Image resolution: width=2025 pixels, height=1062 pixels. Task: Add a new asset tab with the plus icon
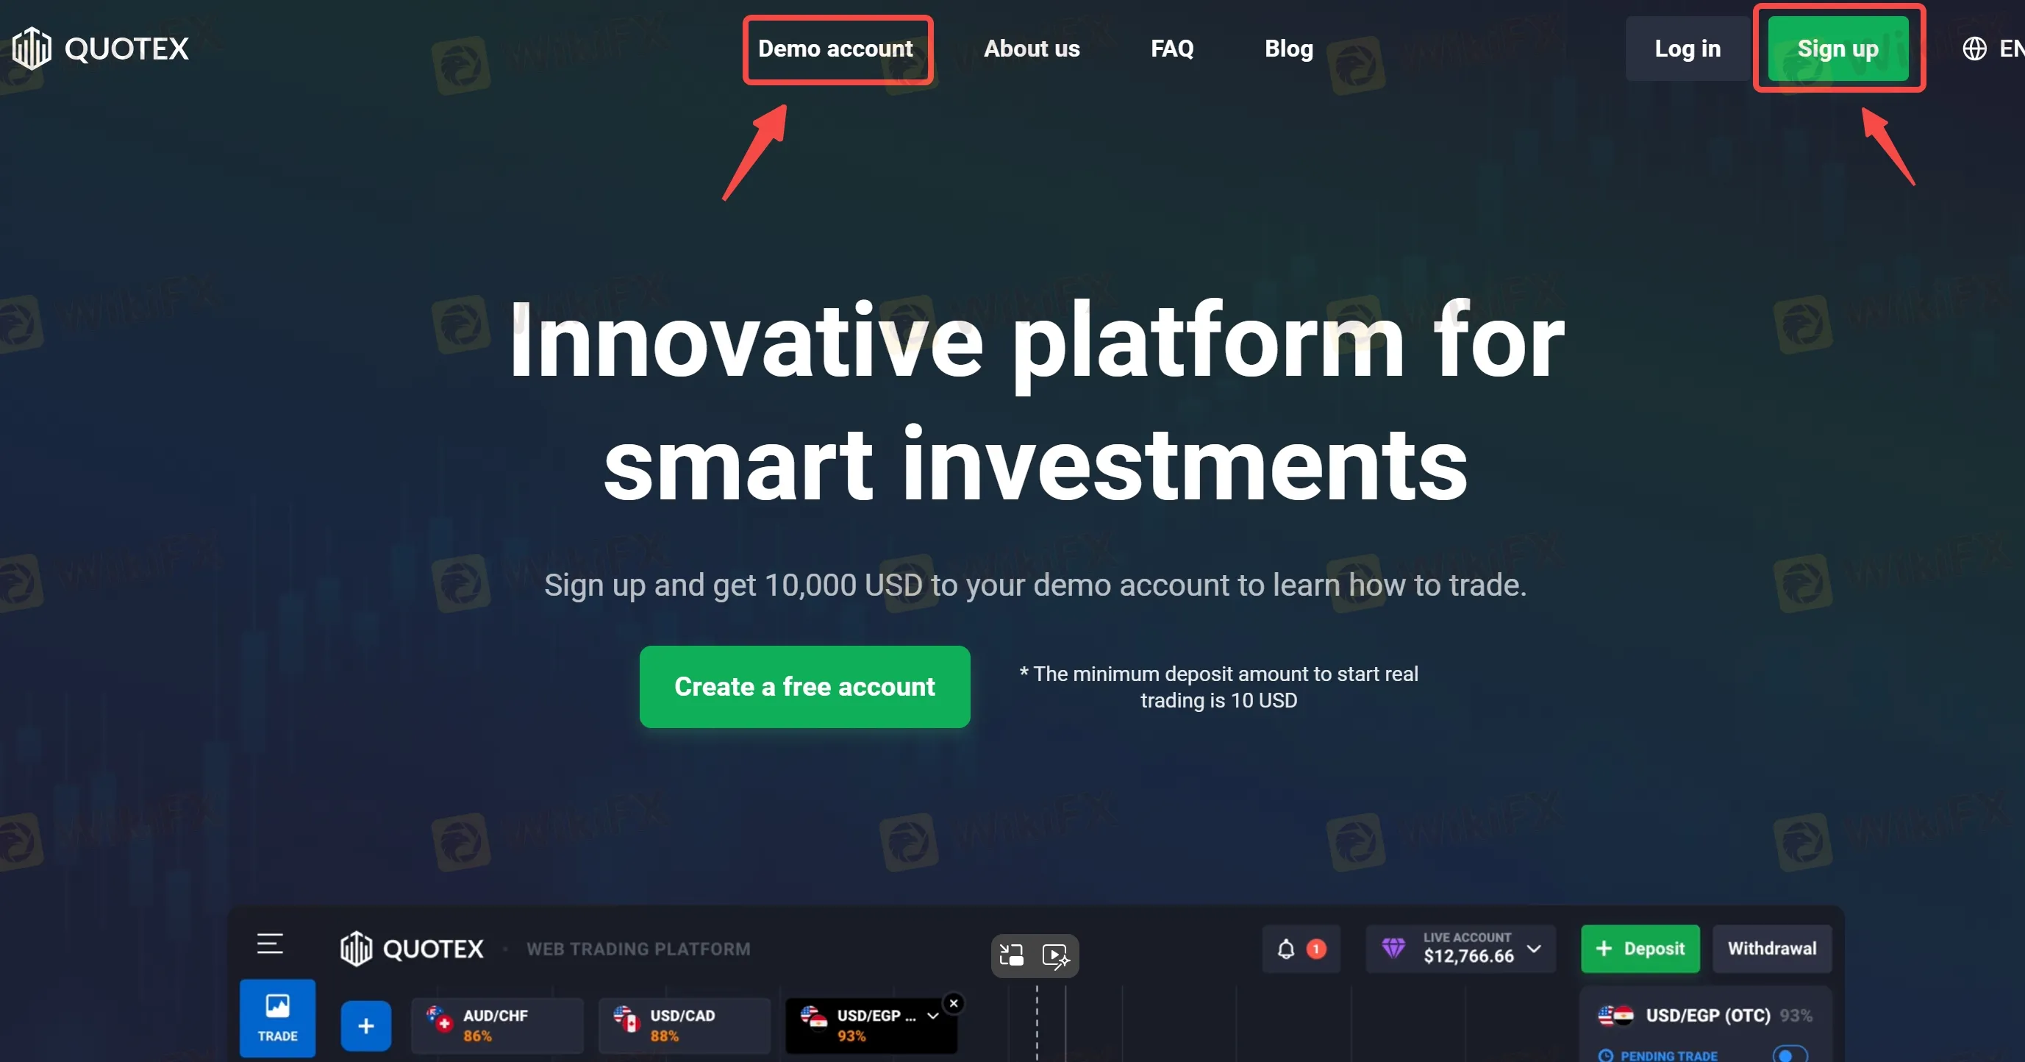point(365,1026)
